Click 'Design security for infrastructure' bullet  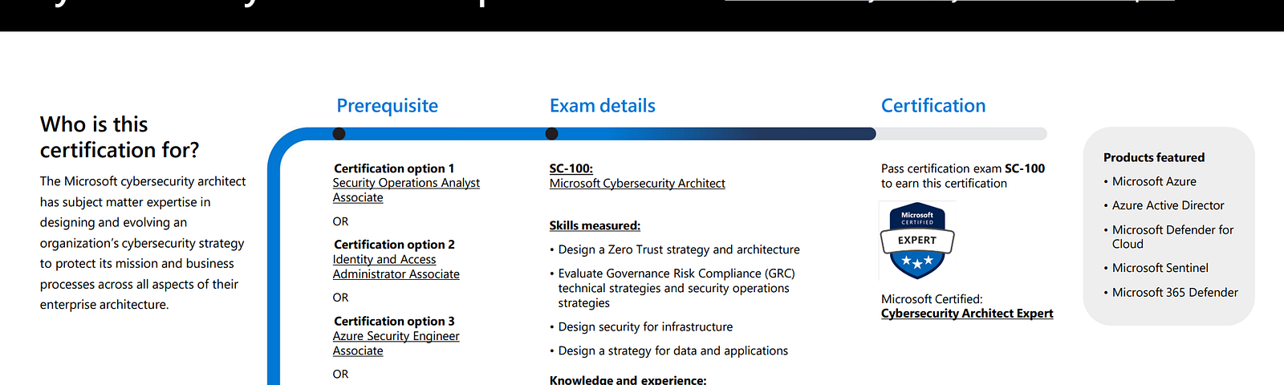pyautogui.click(x=645, y=326)
